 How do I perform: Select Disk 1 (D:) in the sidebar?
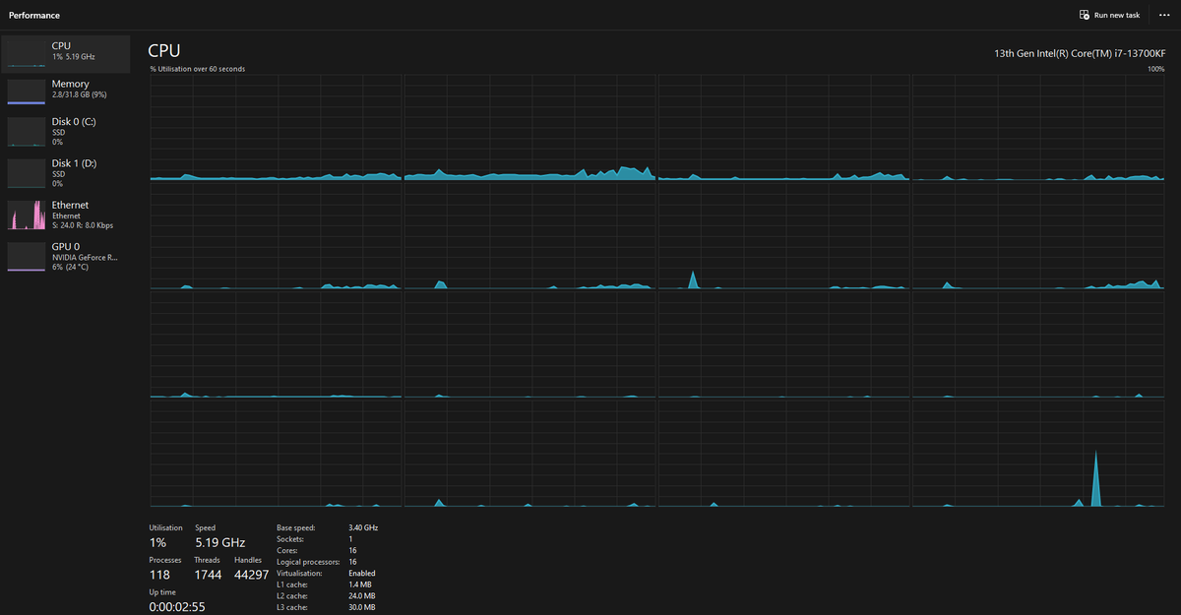(66, 173)
